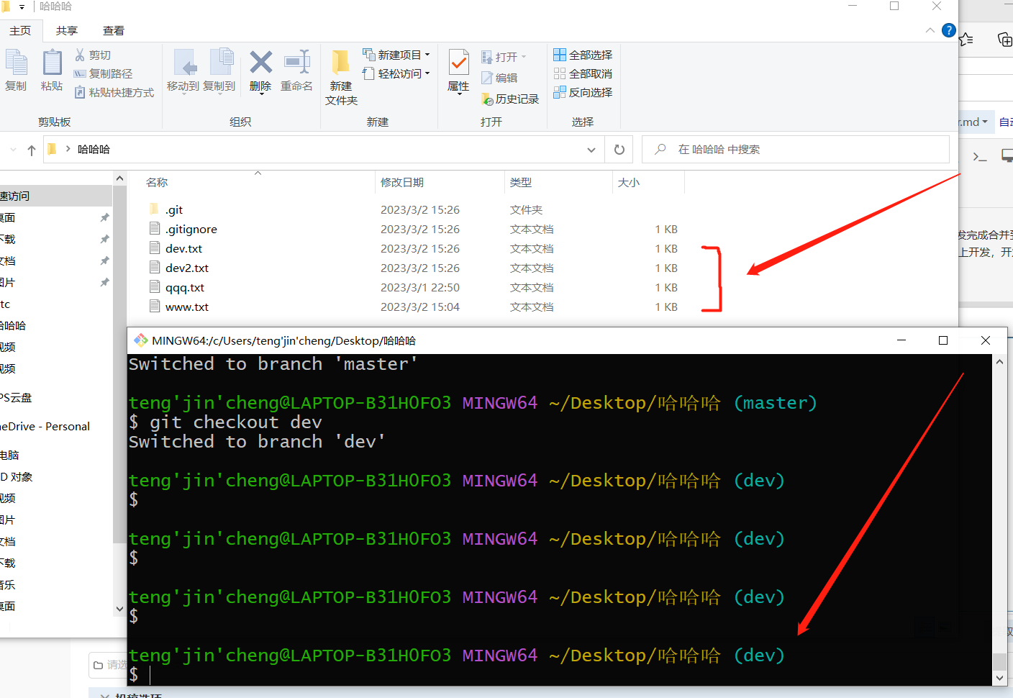Select the dev.txt file
This screenshot has width=1013, height=698.
(184, 248)
